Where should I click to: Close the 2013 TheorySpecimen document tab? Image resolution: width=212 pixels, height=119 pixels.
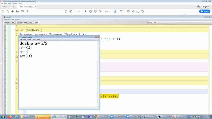(35, 7)
